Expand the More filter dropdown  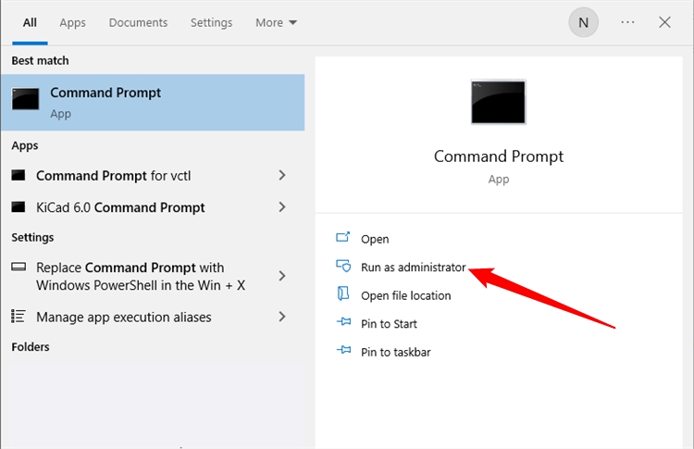tap(277, 22)
